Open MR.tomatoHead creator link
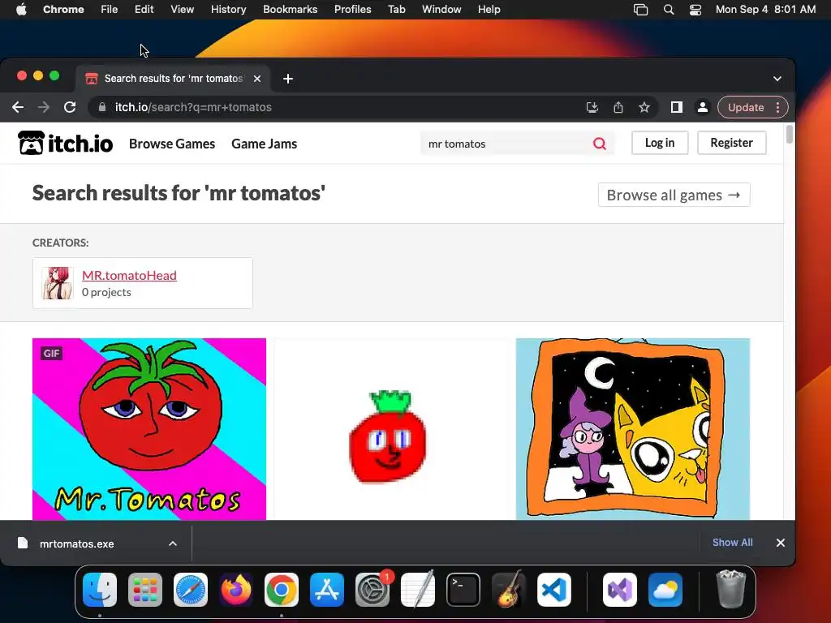The width and height of the screenshot is (831, 623). [129, 275]
